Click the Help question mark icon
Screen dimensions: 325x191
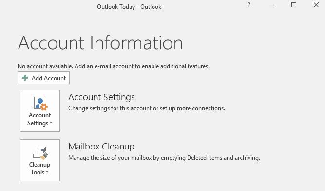click(x=249, y=5)
